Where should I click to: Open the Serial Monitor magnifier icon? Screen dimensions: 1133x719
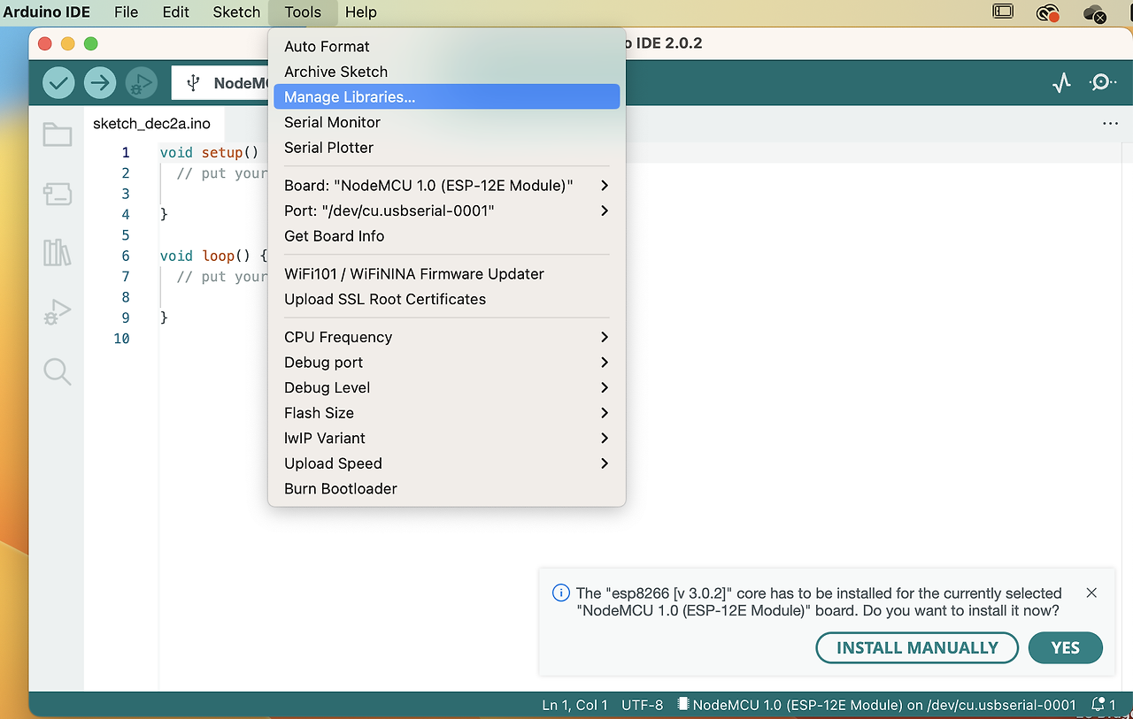1102,83
